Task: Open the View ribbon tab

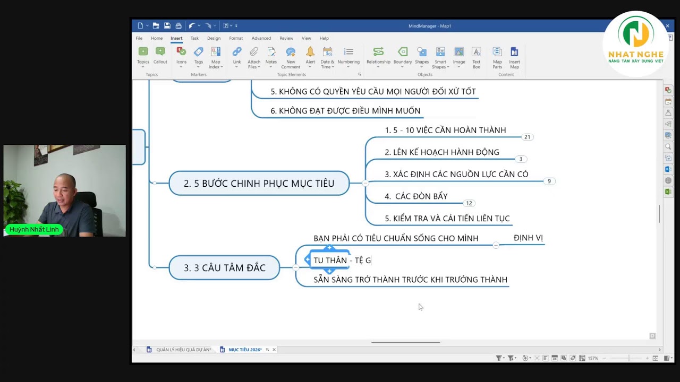Action: (307, 38)
